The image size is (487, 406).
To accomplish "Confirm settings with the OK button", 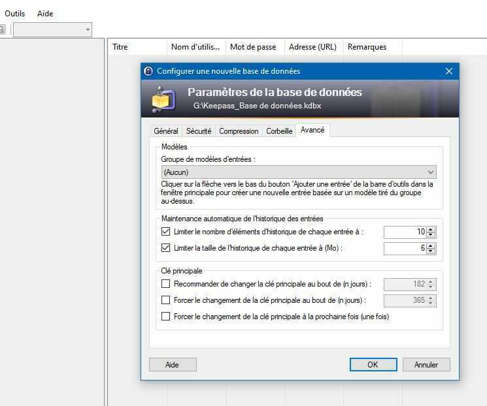I will pyautogui.click(x=373, y=364).
